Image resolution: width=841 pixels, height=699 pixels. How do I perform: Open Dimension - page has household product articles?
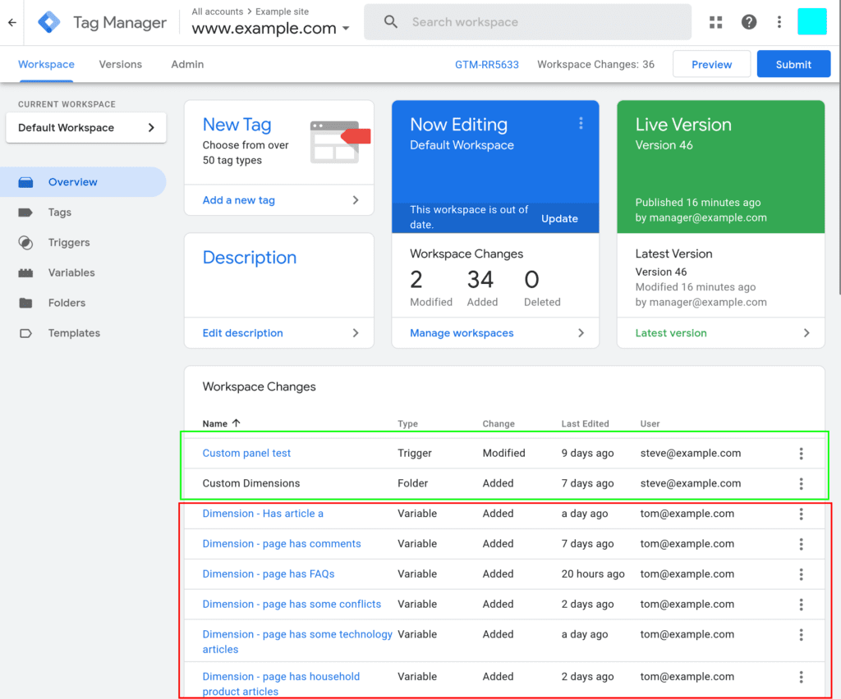click(281, 684)
